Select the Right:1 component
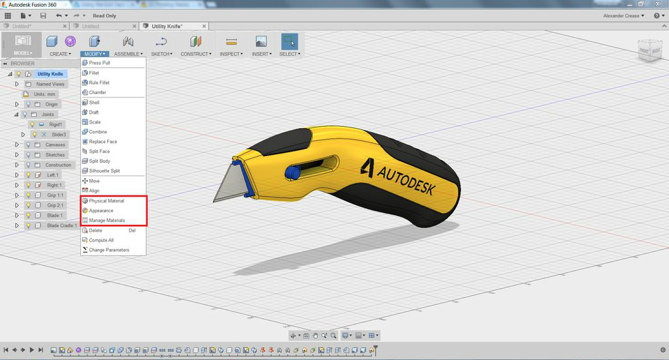Screen dimensions: 669x360 tap(54, 185)
